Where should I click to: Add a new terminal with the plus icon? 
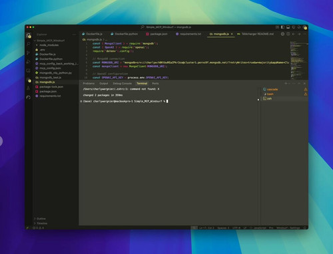[286, 84]
